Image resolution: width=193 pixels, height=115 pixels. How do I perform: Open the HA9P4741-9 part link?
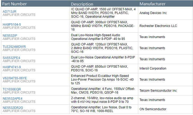pos(12,67)
